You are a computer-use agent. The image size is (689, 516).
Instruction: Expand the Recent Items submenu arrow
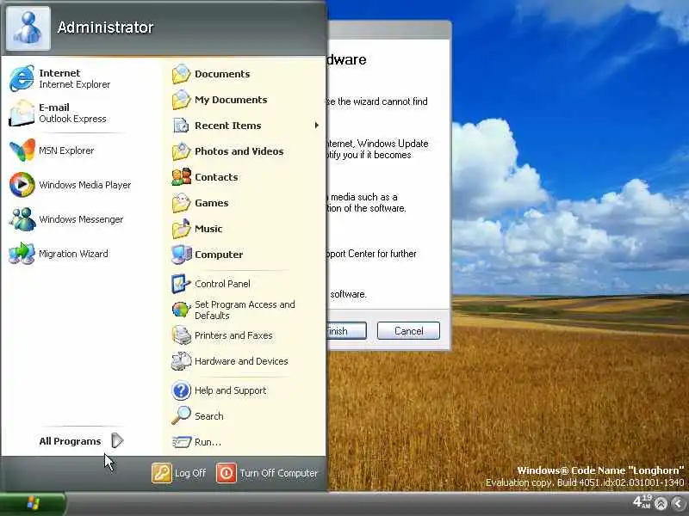(x=316, y=126)
